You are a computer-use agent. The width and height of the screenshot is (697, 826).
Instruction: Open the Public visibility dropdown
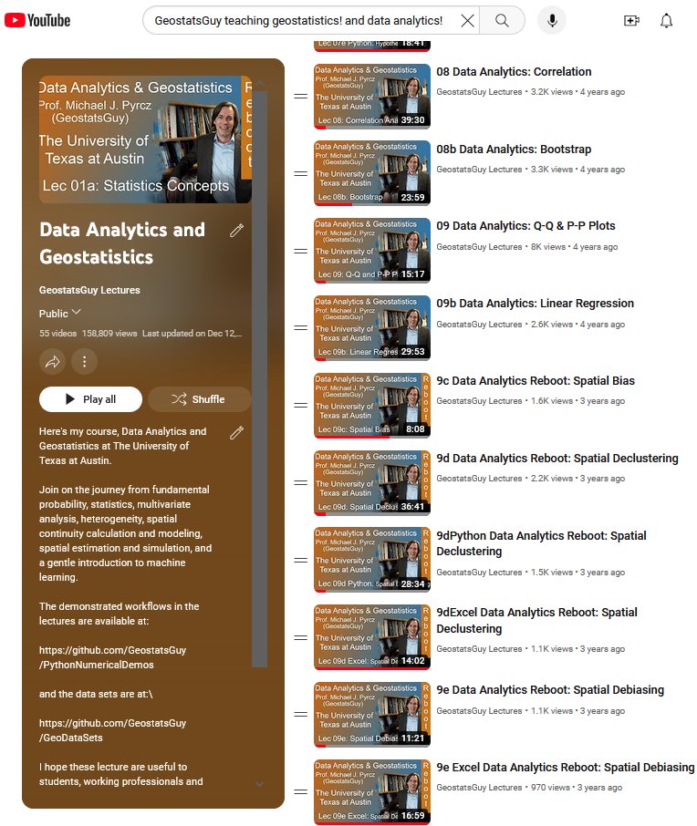59,313
